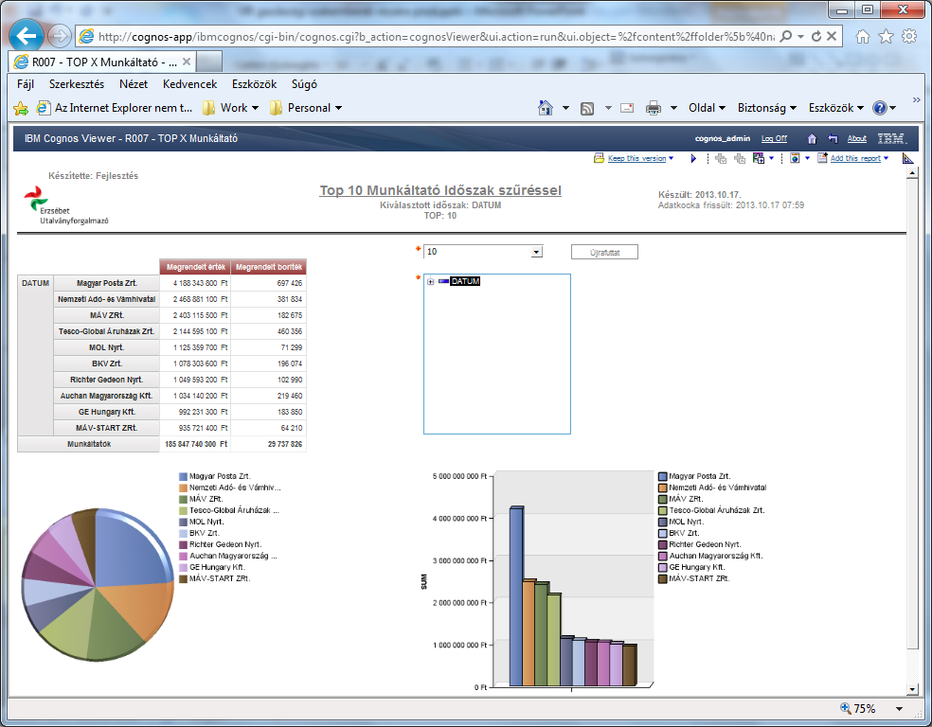Open the Súgó menu
932x727 pixels.
(304, 84)
